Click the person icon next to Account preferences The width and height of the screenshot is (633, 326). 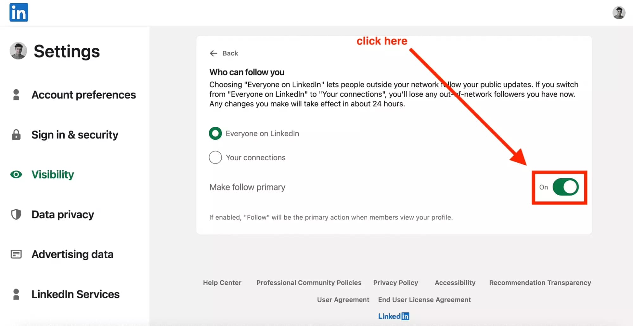[16, 94]
